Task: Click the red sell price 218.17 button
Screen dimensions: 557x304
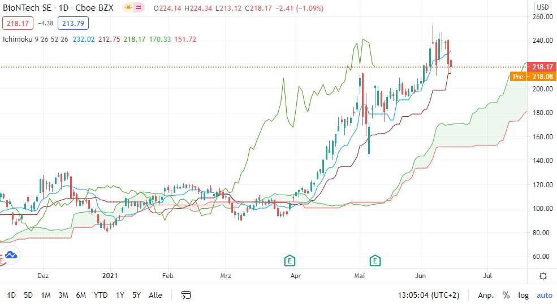Action: (x=18, y=23)
